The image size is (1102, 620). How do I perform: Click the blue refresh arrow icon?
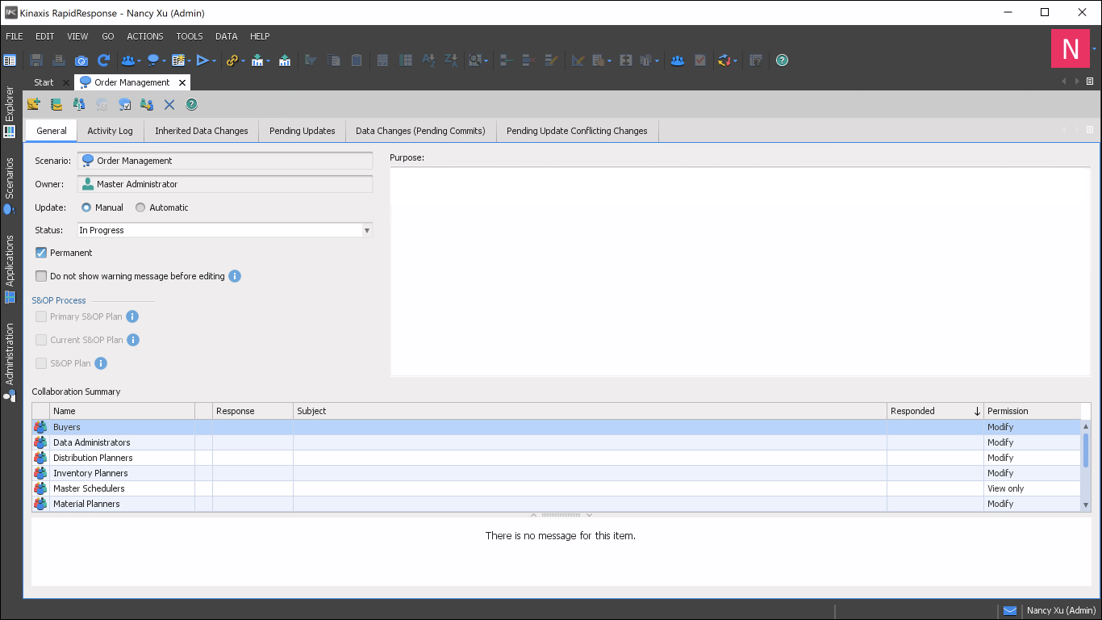[103, 61]
